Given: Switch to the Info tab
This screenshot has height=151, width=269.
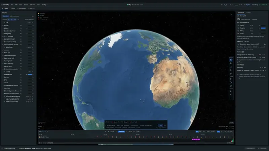Looking at the screenshot, I should pos(31,8).
